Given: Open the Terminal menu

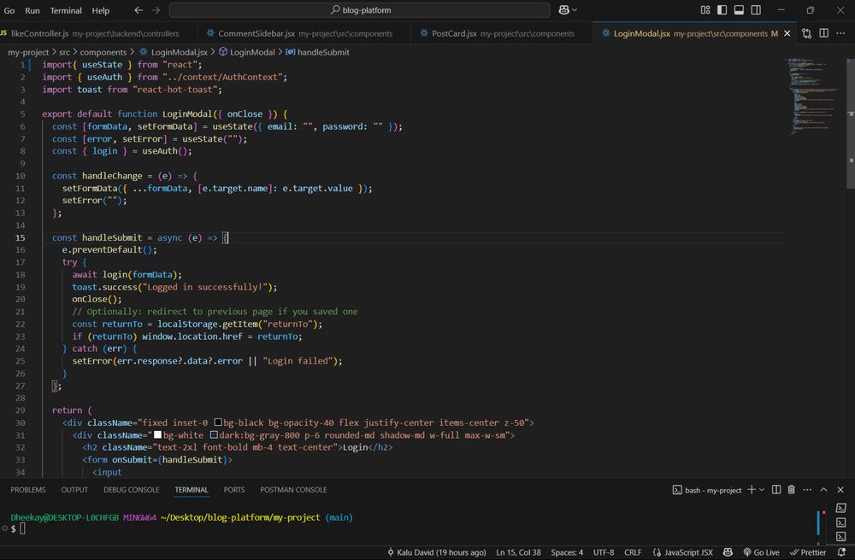Looking at the screenshot, I should click(66, 10).
